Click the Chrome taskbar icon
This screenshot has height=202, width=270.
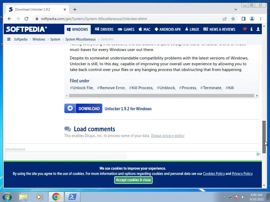point(56,197)
